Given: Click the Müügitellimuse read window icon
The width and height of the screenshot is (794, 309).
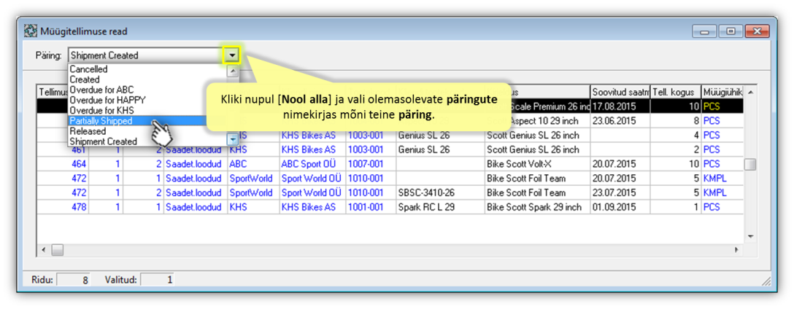Looking at the screenshot, I should [31, 31].
